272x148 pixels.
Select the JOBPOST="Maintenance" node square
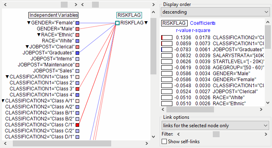click(x=78, y=65)
